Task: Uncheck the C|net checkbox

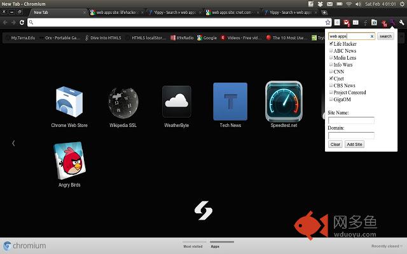Action: pyautogui.click(x=331, y=78)
